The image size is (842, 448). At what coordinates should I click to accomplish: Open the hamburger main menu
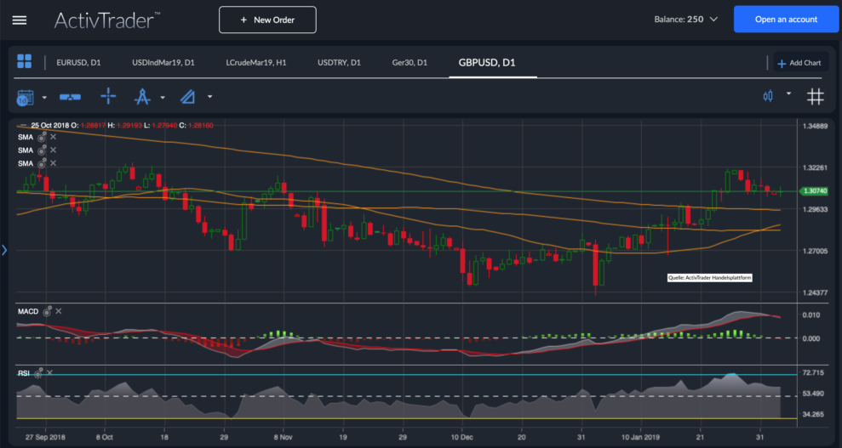tap(20, 20)
